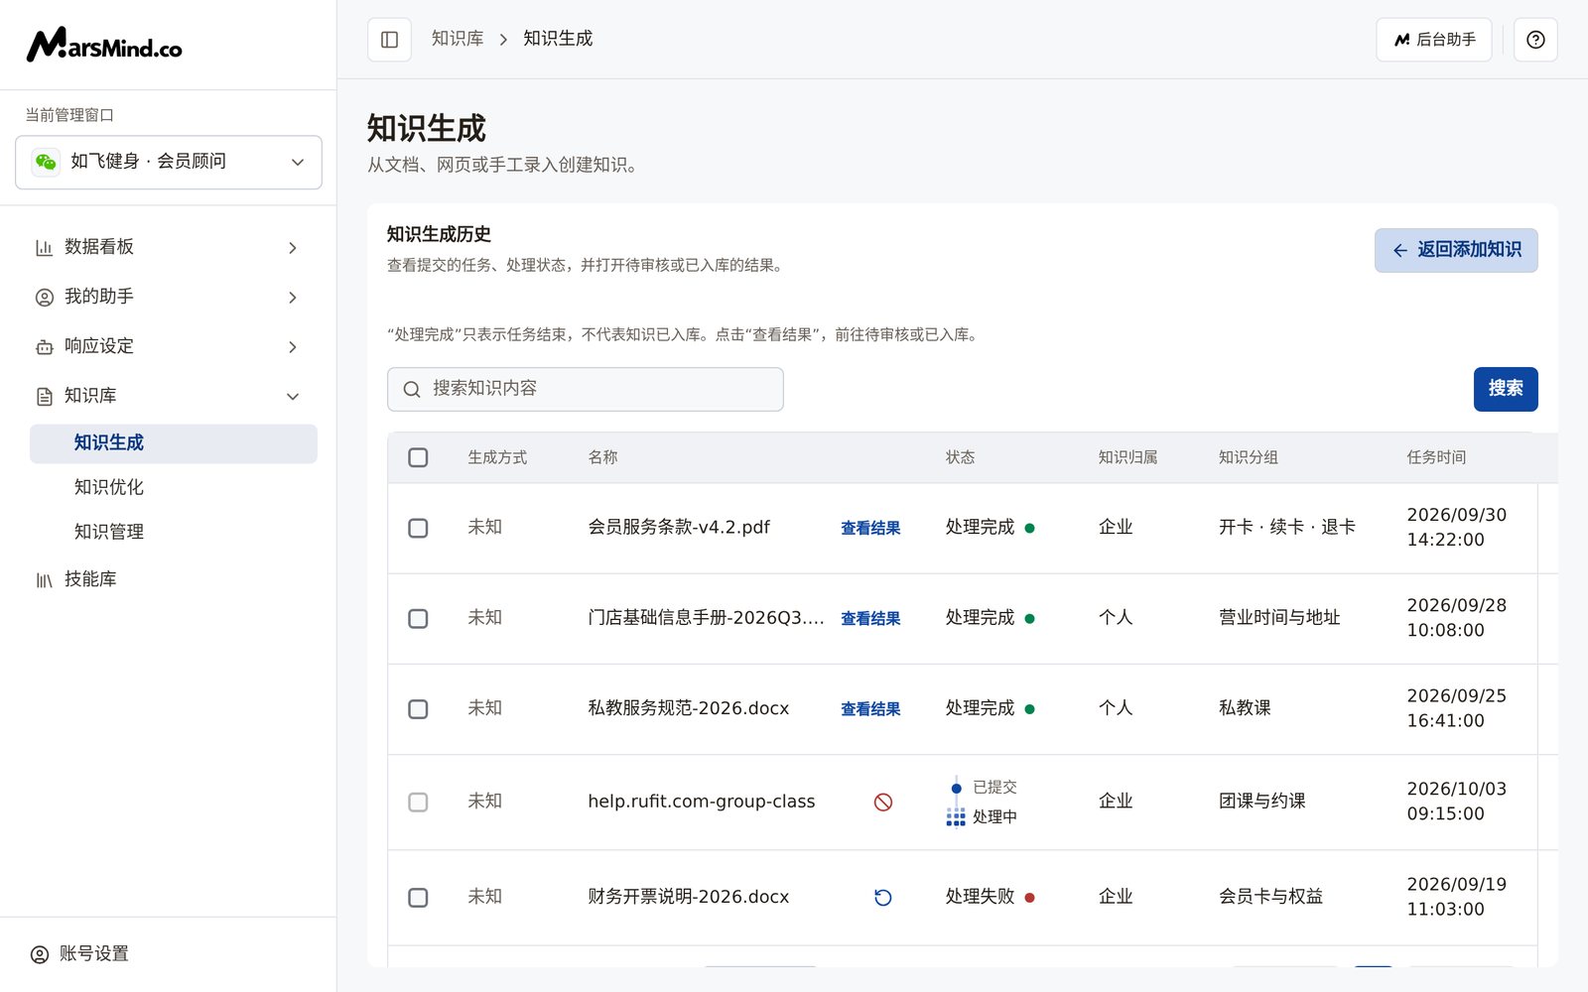The height and width of the screenshot is (992, 1588).
Task: Click the blocked icon for help.rufit.com-group-class
Action: point(882,802)
